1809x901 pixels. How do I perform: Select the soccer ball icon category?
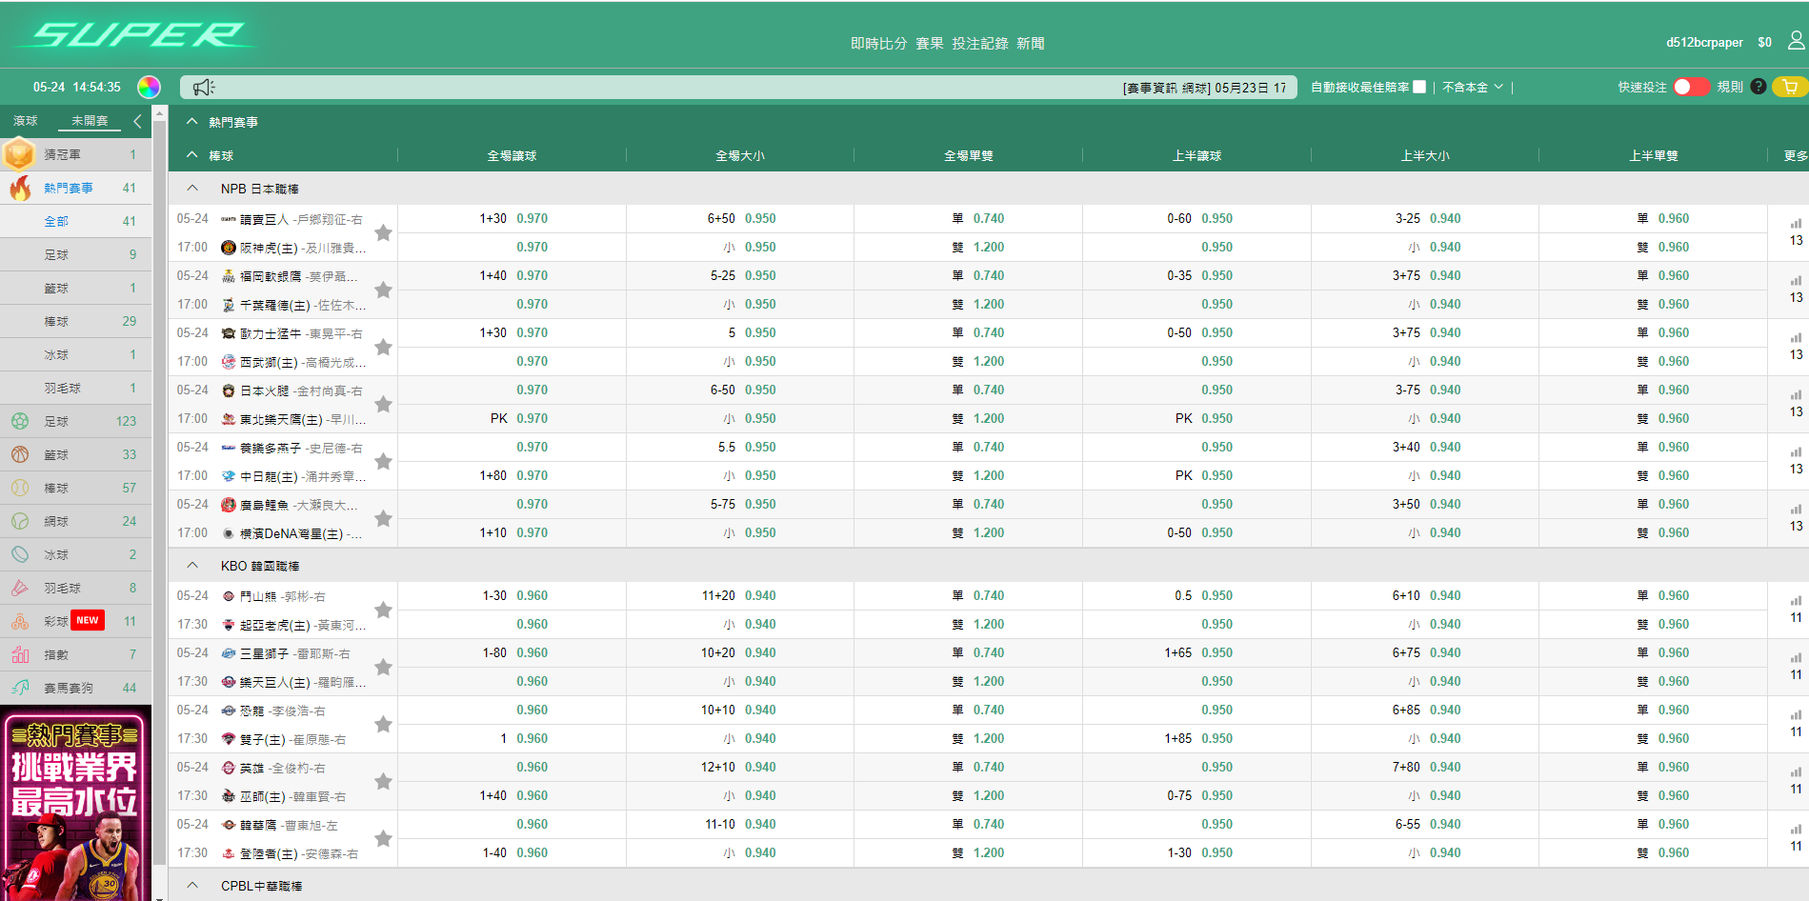tap(20, 421)
